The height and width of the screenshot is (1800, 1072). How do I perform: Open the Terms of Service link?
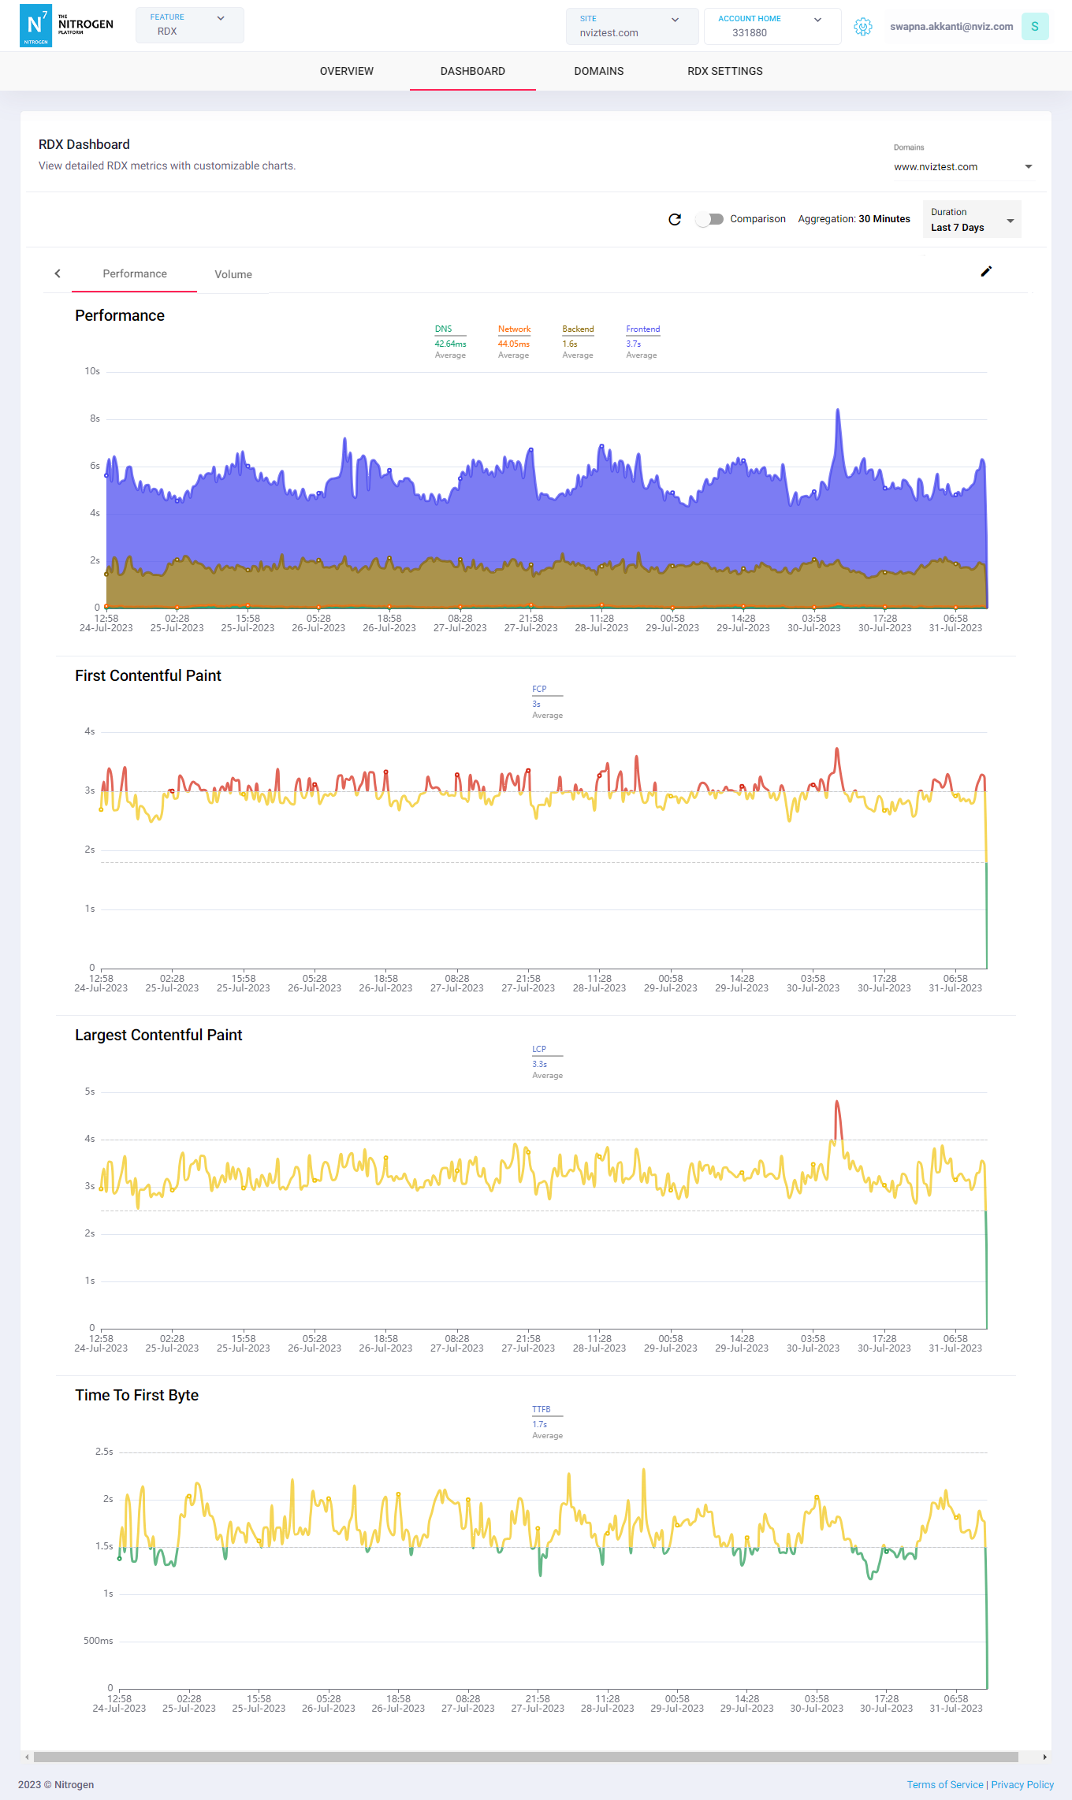click(x=944, y=1785)
